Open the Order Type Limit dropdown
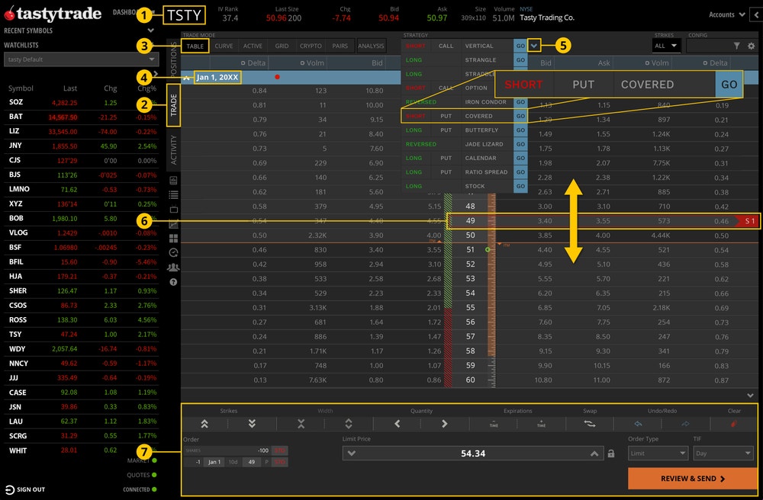 click(x=658, y=454)
